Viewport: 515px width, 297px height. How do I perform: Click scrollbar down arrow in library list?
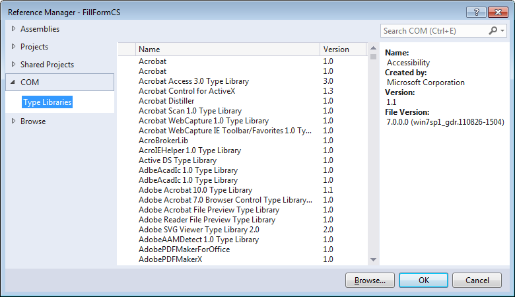click(x=374, y=259)
